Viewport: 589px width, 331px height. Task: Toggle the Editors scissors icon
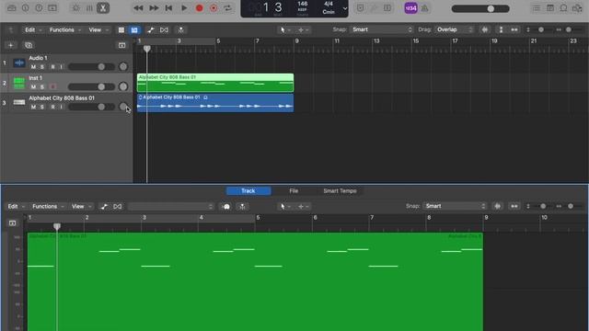pos(103,8)
